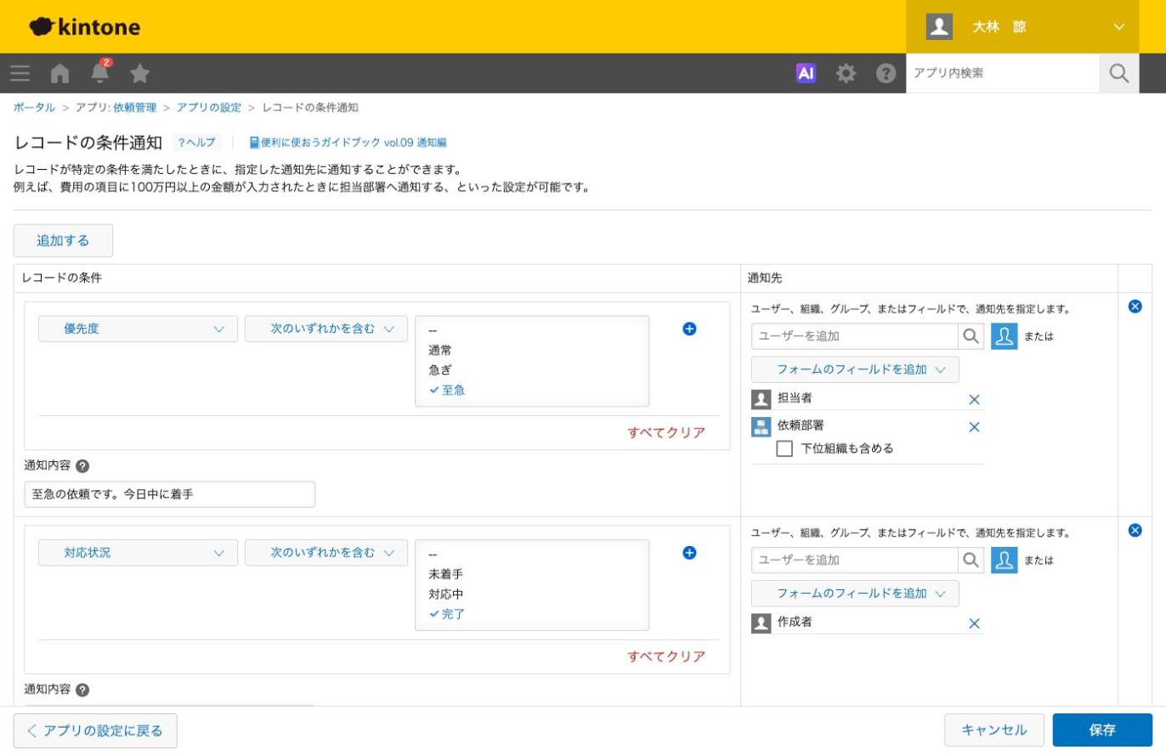The image size is (1166, 755).
Task: Click the 追加する button
Action: [x=63, y=240]
